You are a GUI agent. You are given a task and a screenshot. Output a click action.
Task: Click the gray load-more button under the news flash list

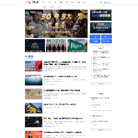coord(101,84)
